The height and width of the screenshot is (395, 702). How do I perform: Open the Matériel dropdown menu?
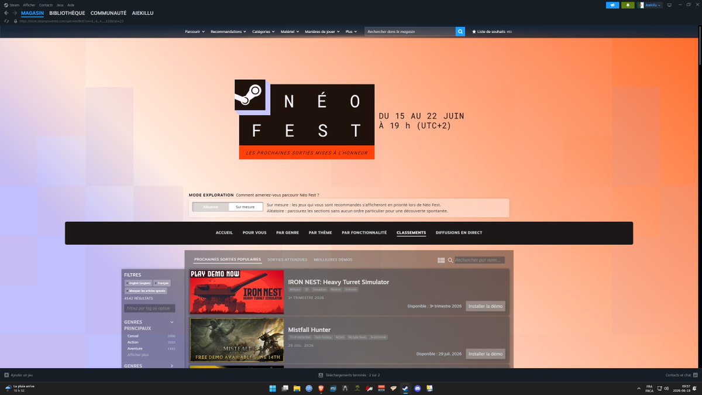coord(290,32)
